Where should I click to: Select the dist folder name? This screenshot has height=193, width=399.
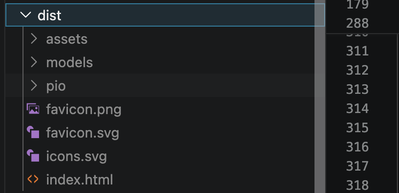pyautogui.click(x=49, y=15)
